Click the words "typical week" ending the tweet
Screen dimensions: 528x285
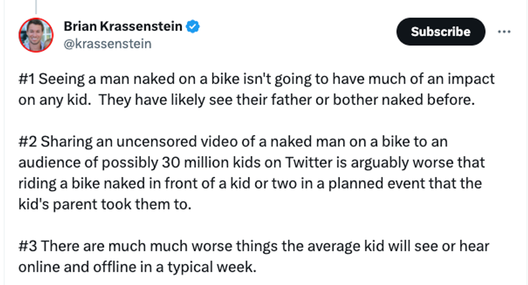click(223, 267)
